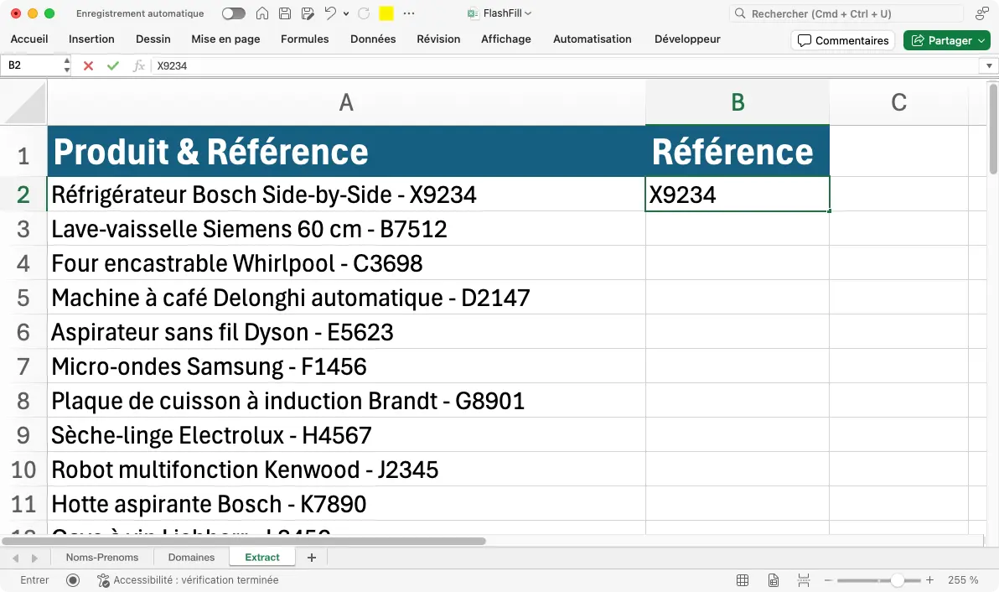999x592 pixels.
Task: Click the fx insert function icon
Action: (x=138, y=65)
